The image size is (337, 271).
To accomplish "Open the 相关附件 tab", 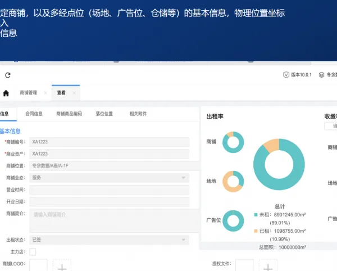I will pos(138,114).
